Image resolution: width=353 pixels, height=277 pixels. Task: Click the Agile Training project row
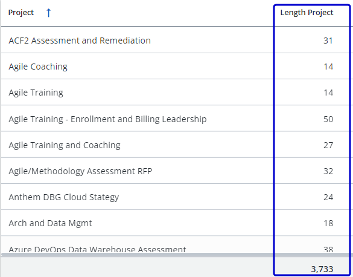(x=176, y=92)
